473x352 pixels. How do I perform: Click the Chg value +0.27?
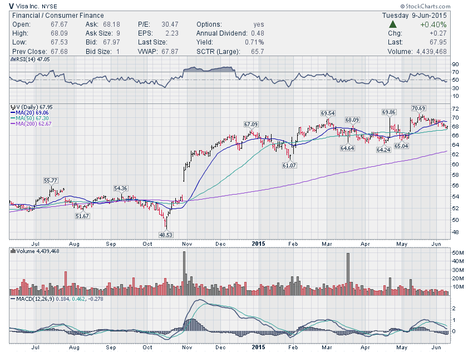point(438,33)
